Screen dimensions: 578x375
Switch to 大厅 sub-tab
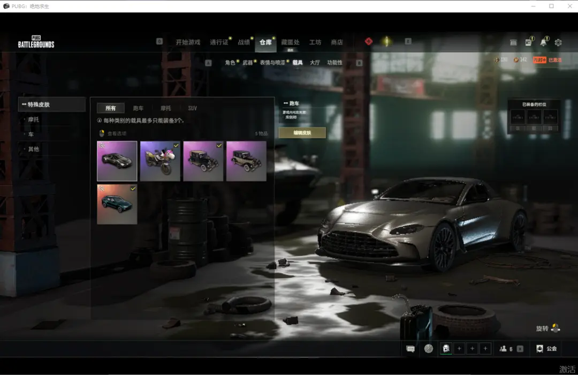pyautogui.click(x=315, y=62)
